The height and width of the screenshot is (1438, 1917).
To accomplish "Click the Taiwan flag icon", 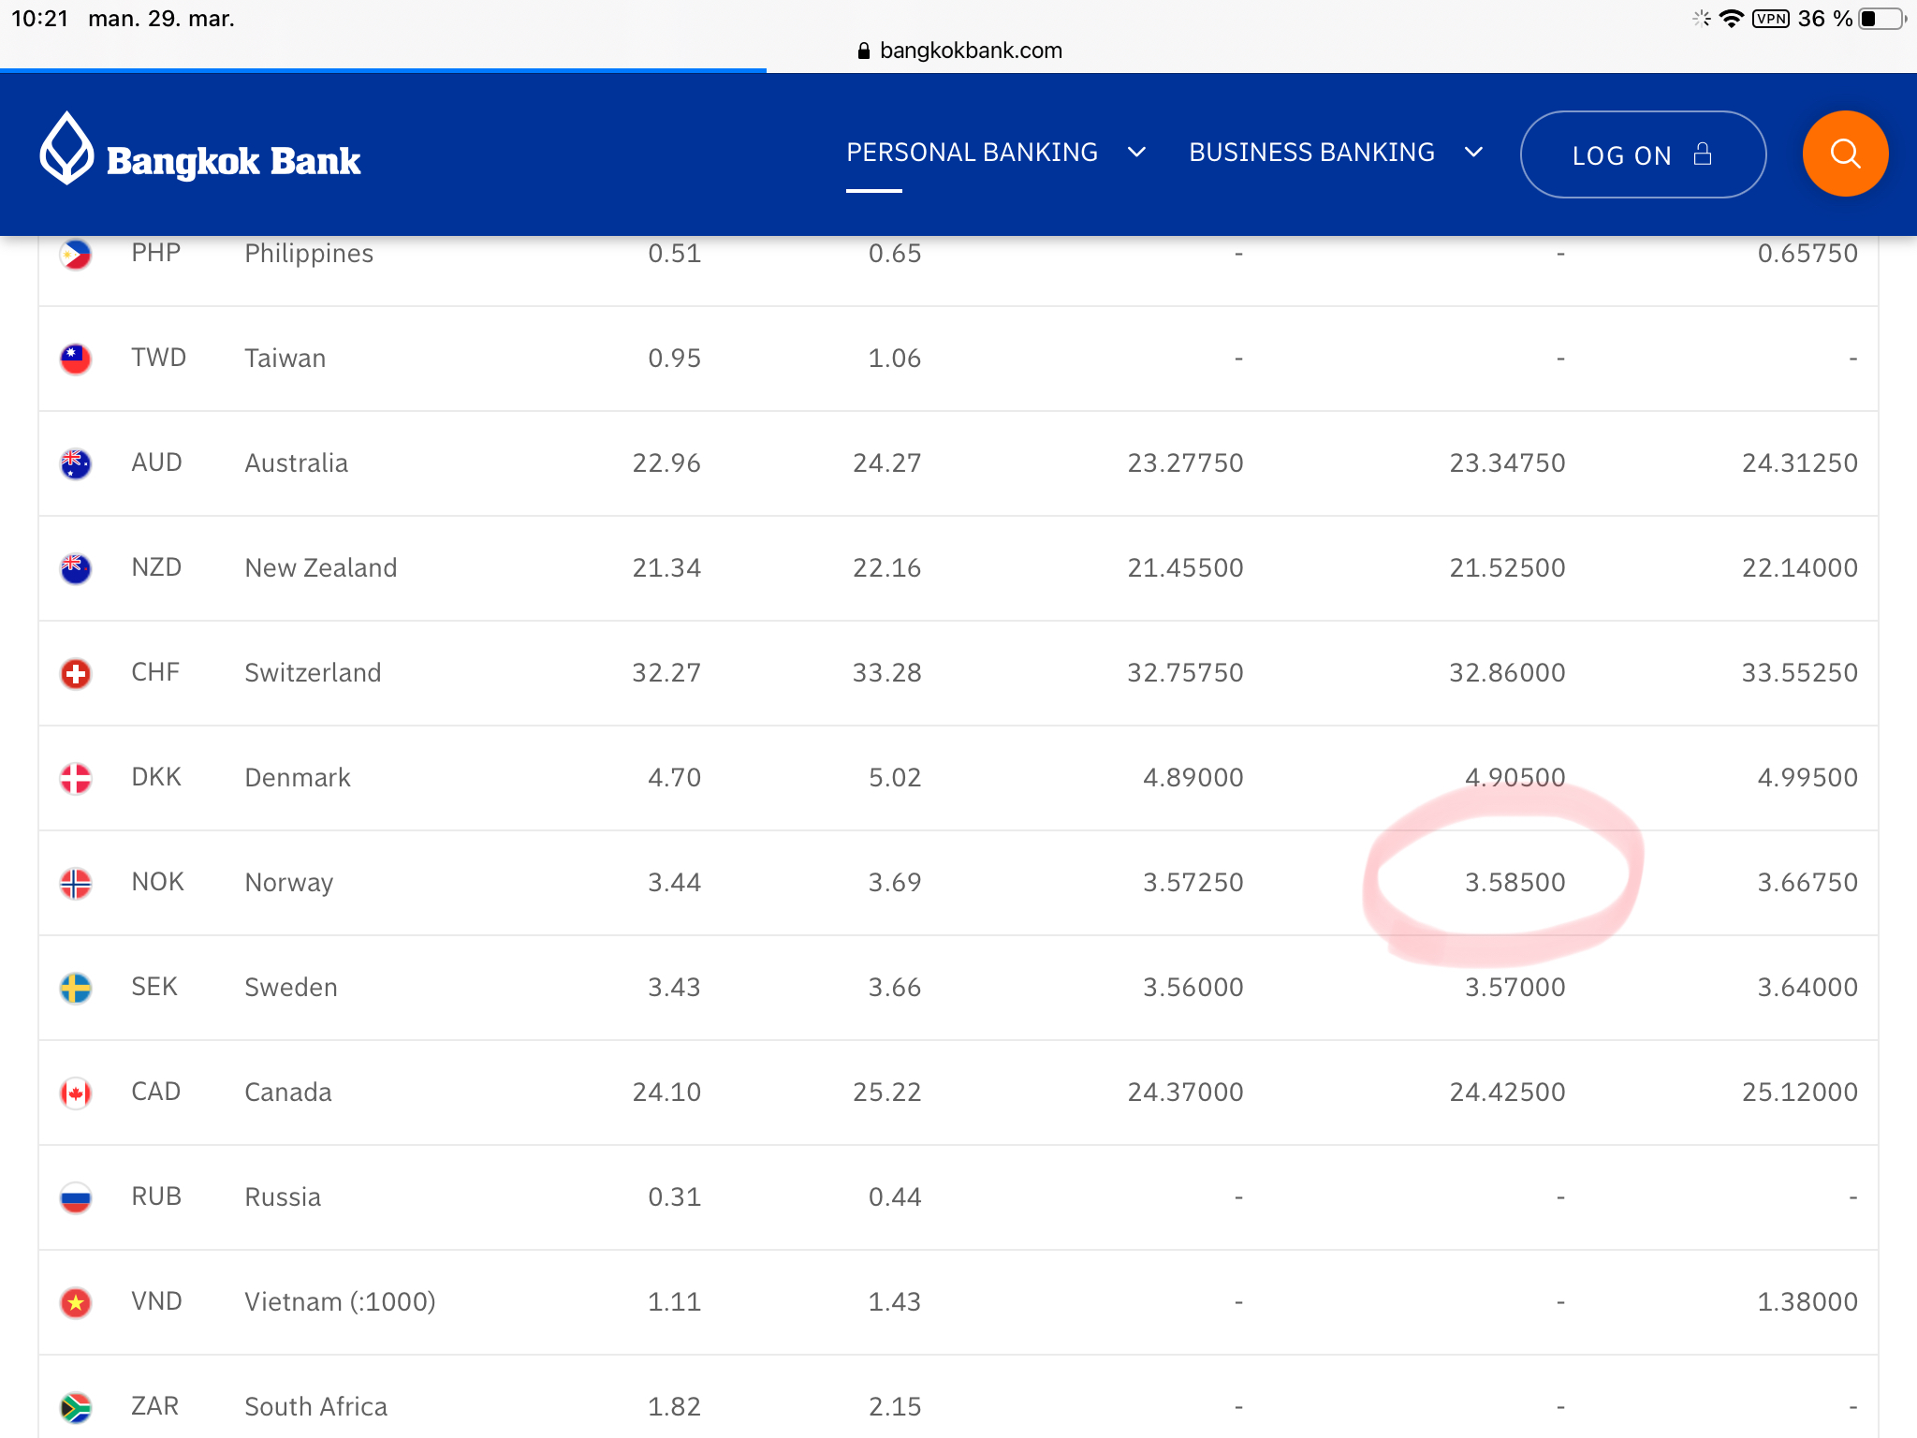I will [x=76, y=359].
